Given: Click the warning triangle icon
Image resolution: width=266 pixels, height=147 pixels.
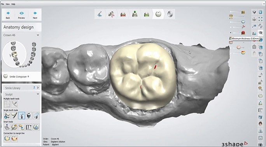Looking at the screenshot, I should point(261,131).
